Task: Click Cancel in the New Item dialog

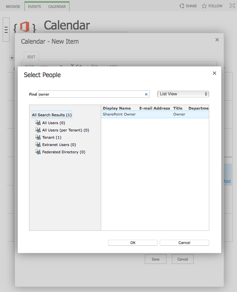Action: click(x=183, y=259)
